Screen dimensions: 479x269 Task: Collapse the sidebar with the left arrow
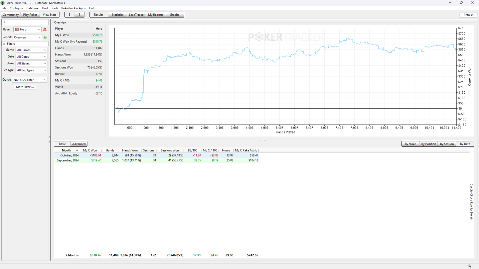click(4, 22)
